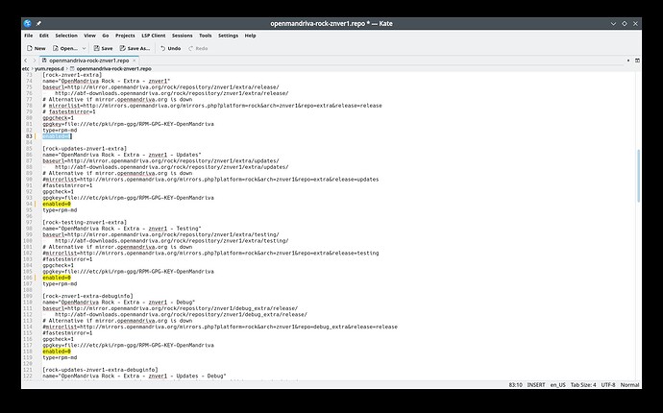Click the mirrorlist line ending release=updates
This screenshot has height=413, width=663.
[x=210, y=180]
